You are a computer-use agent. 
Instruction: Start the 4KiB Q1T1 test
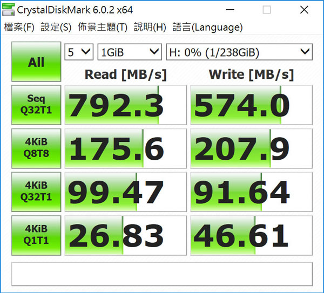point(36,236)
